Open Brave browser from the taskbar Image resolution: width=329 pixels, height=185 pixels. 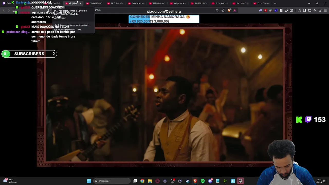195,181
